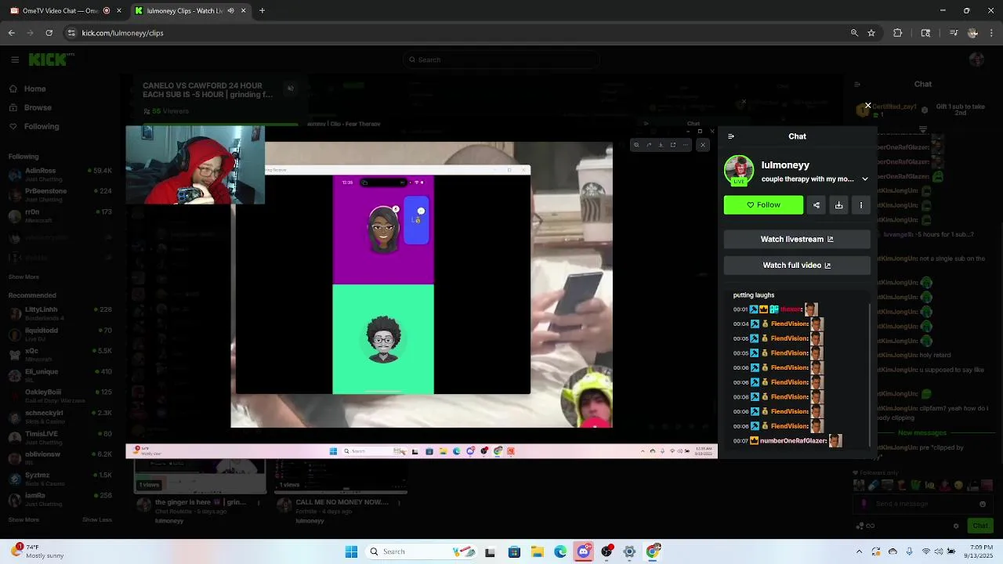Viewport: 1003px width, 564px height.
Task: Open the clip's three-dot more options
Action: [x=861, y=205]
